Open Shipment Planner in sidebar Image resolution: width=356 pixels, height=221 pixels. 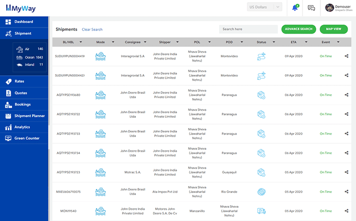point(24,116)
